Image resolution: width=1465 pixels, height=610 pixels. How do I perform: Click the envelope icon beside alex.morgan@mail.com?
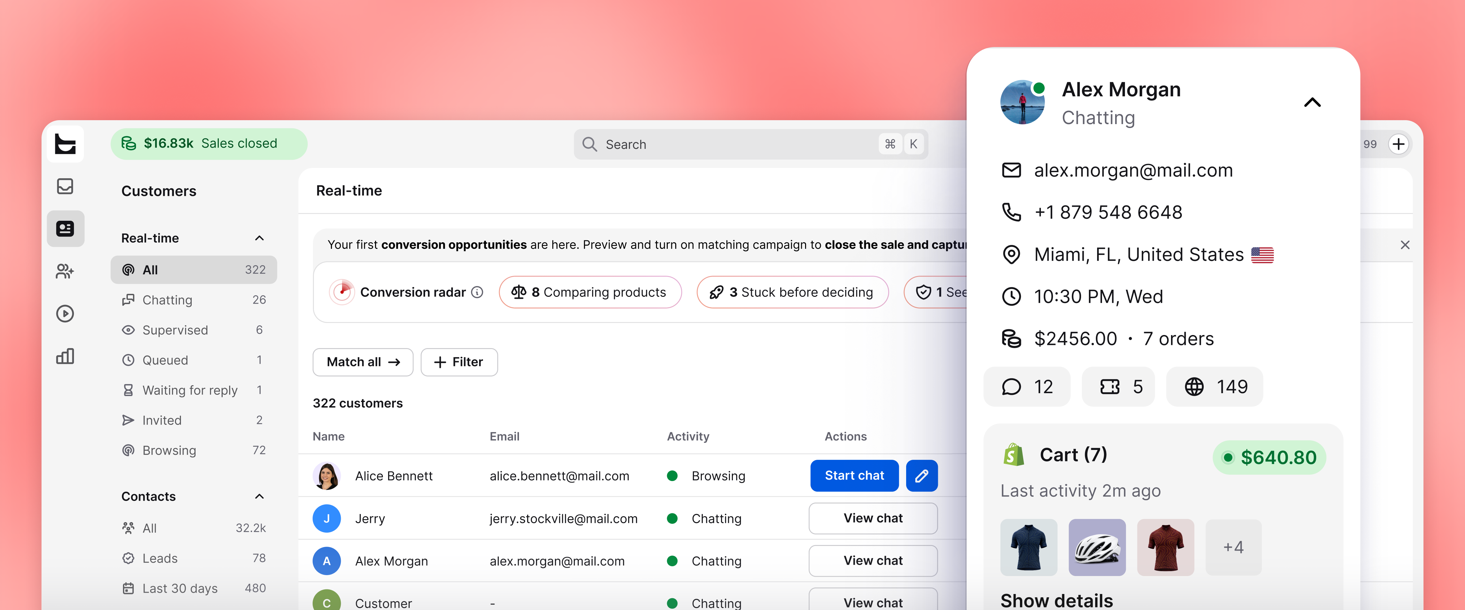coord(1011,170)
